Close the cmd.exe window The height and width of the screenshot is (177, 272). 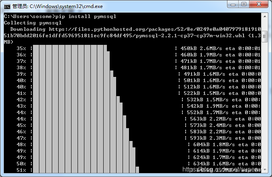(x=259, y=4)
